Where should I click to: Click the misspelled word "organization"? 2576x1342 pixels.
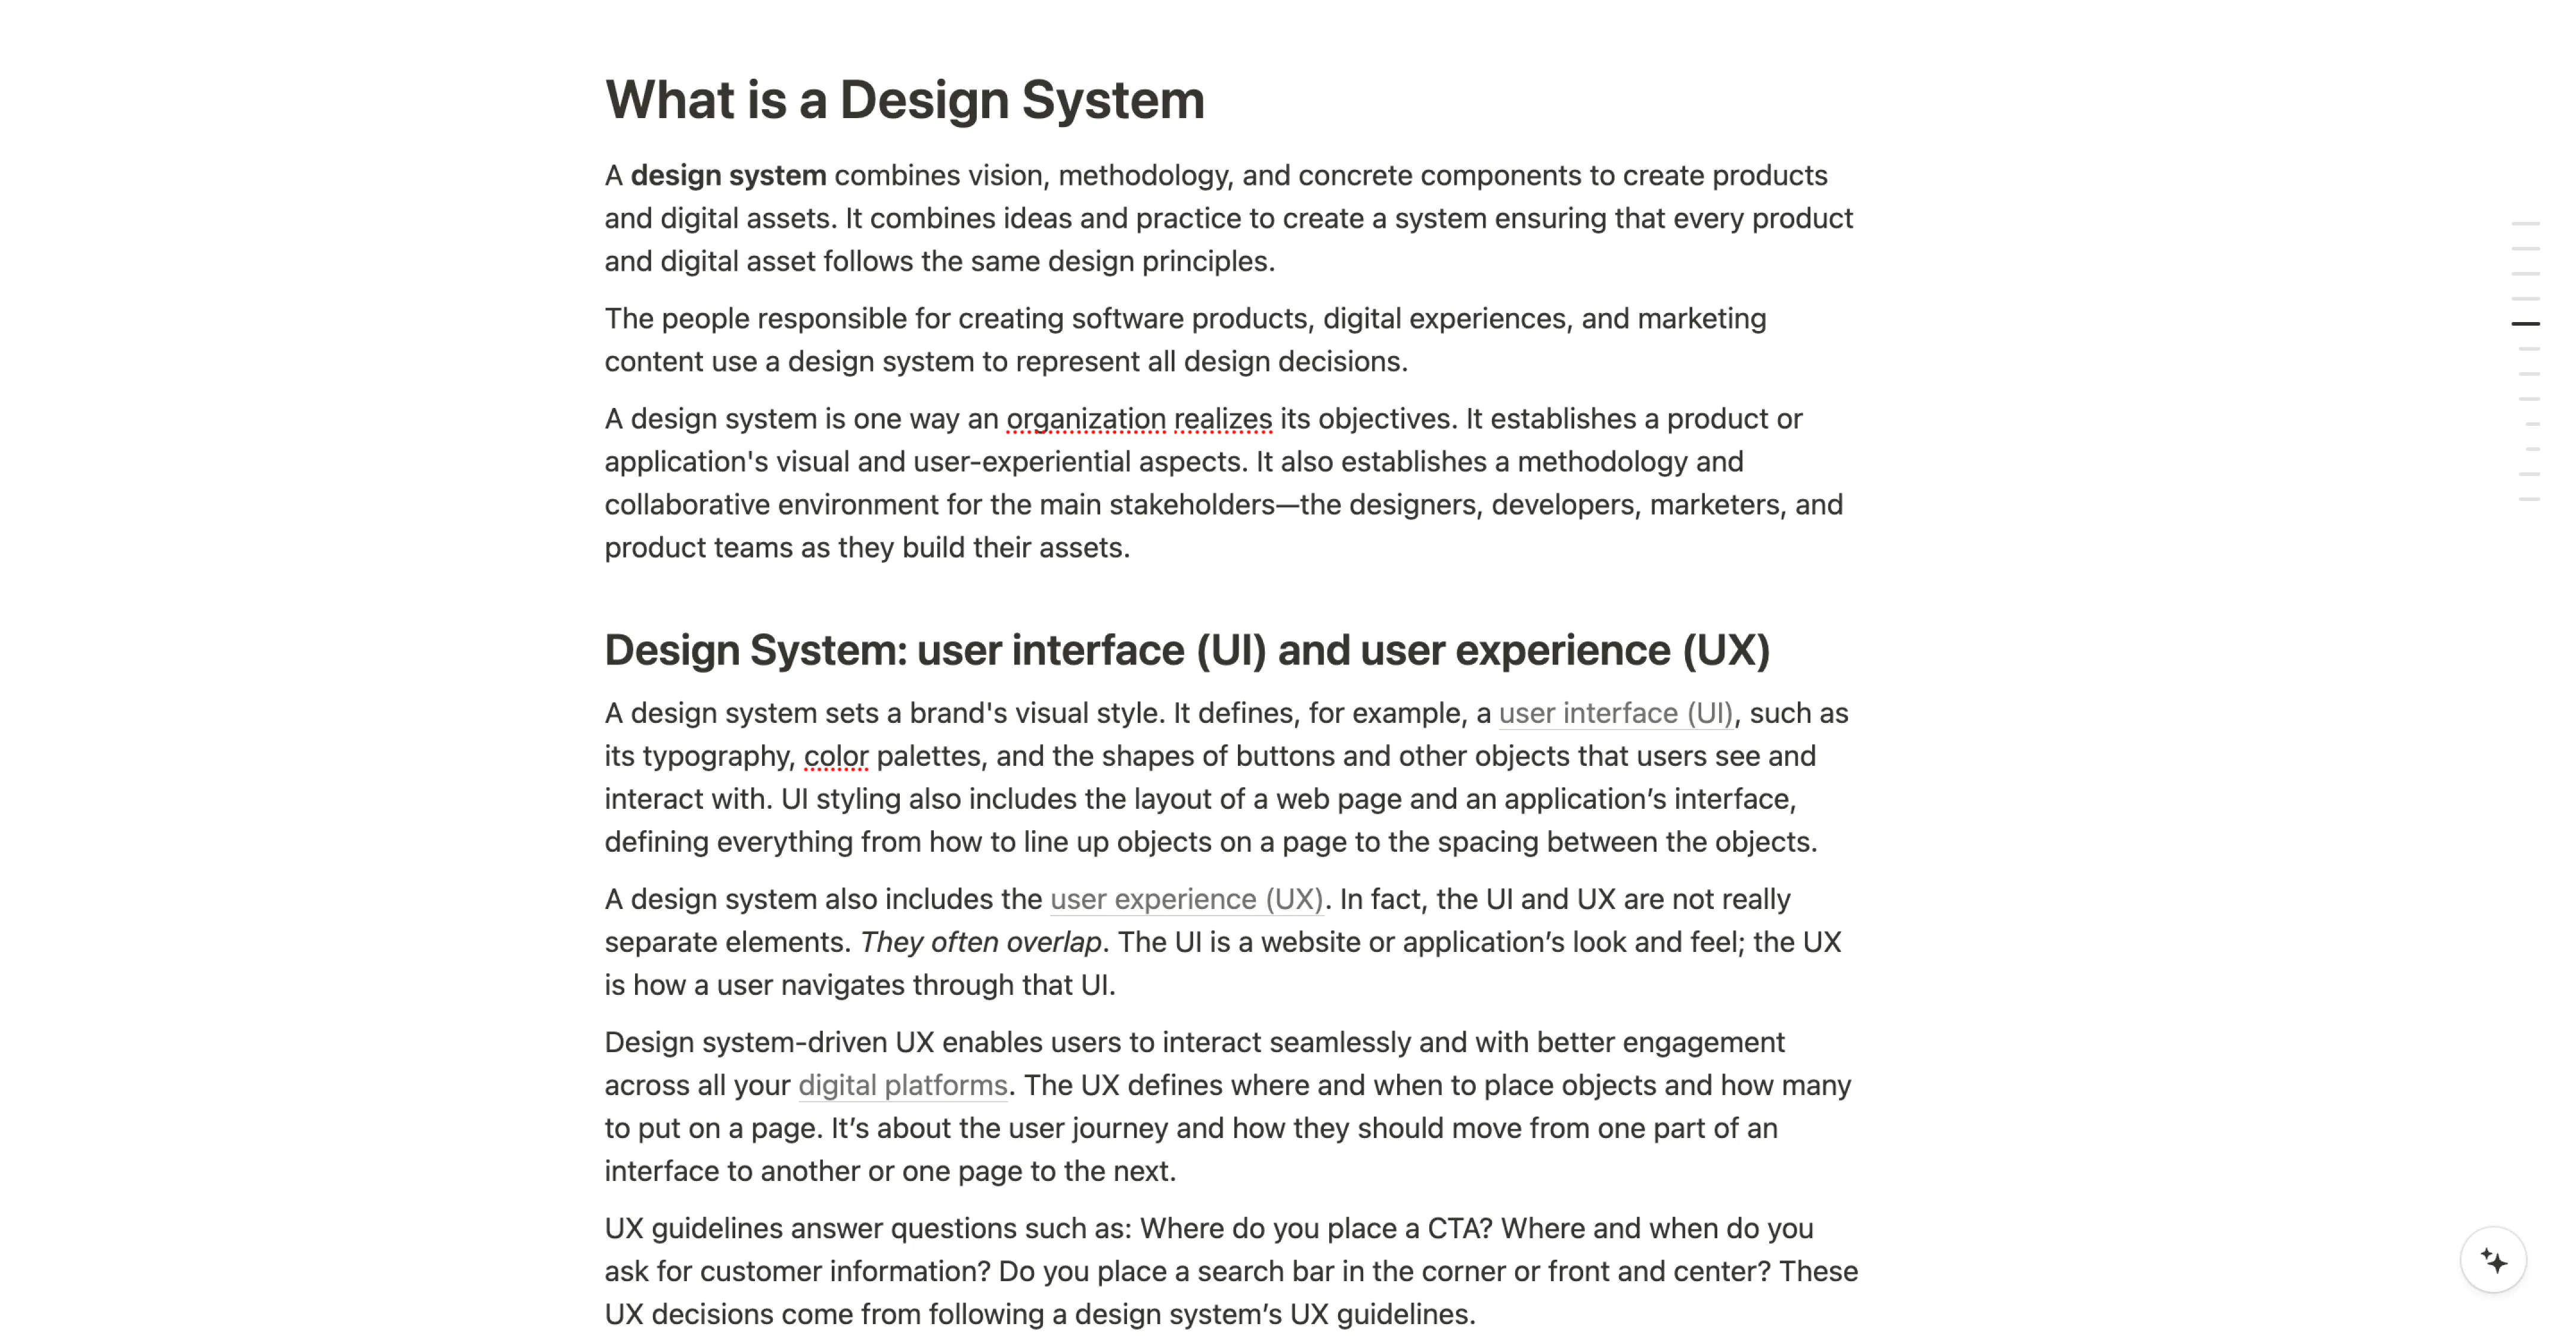pos(1085,419)
